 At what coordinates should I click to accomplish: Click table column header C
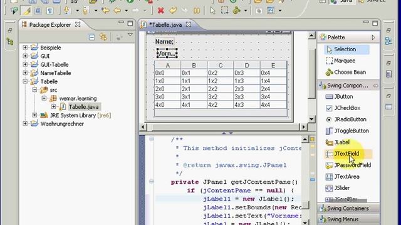(220, 65)
